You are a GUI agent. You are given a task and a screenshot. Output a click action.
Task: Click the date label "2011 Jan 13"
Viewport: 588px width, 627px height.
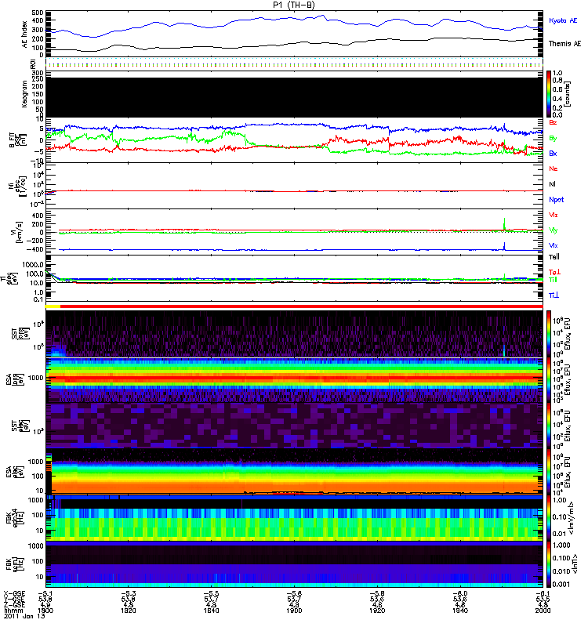tap(24, 616)
